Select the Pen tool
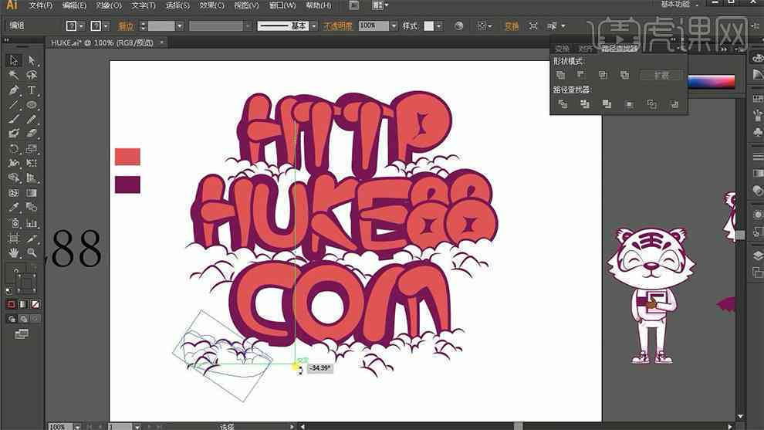This screenshot has height=430, width=764. [14, 90]
